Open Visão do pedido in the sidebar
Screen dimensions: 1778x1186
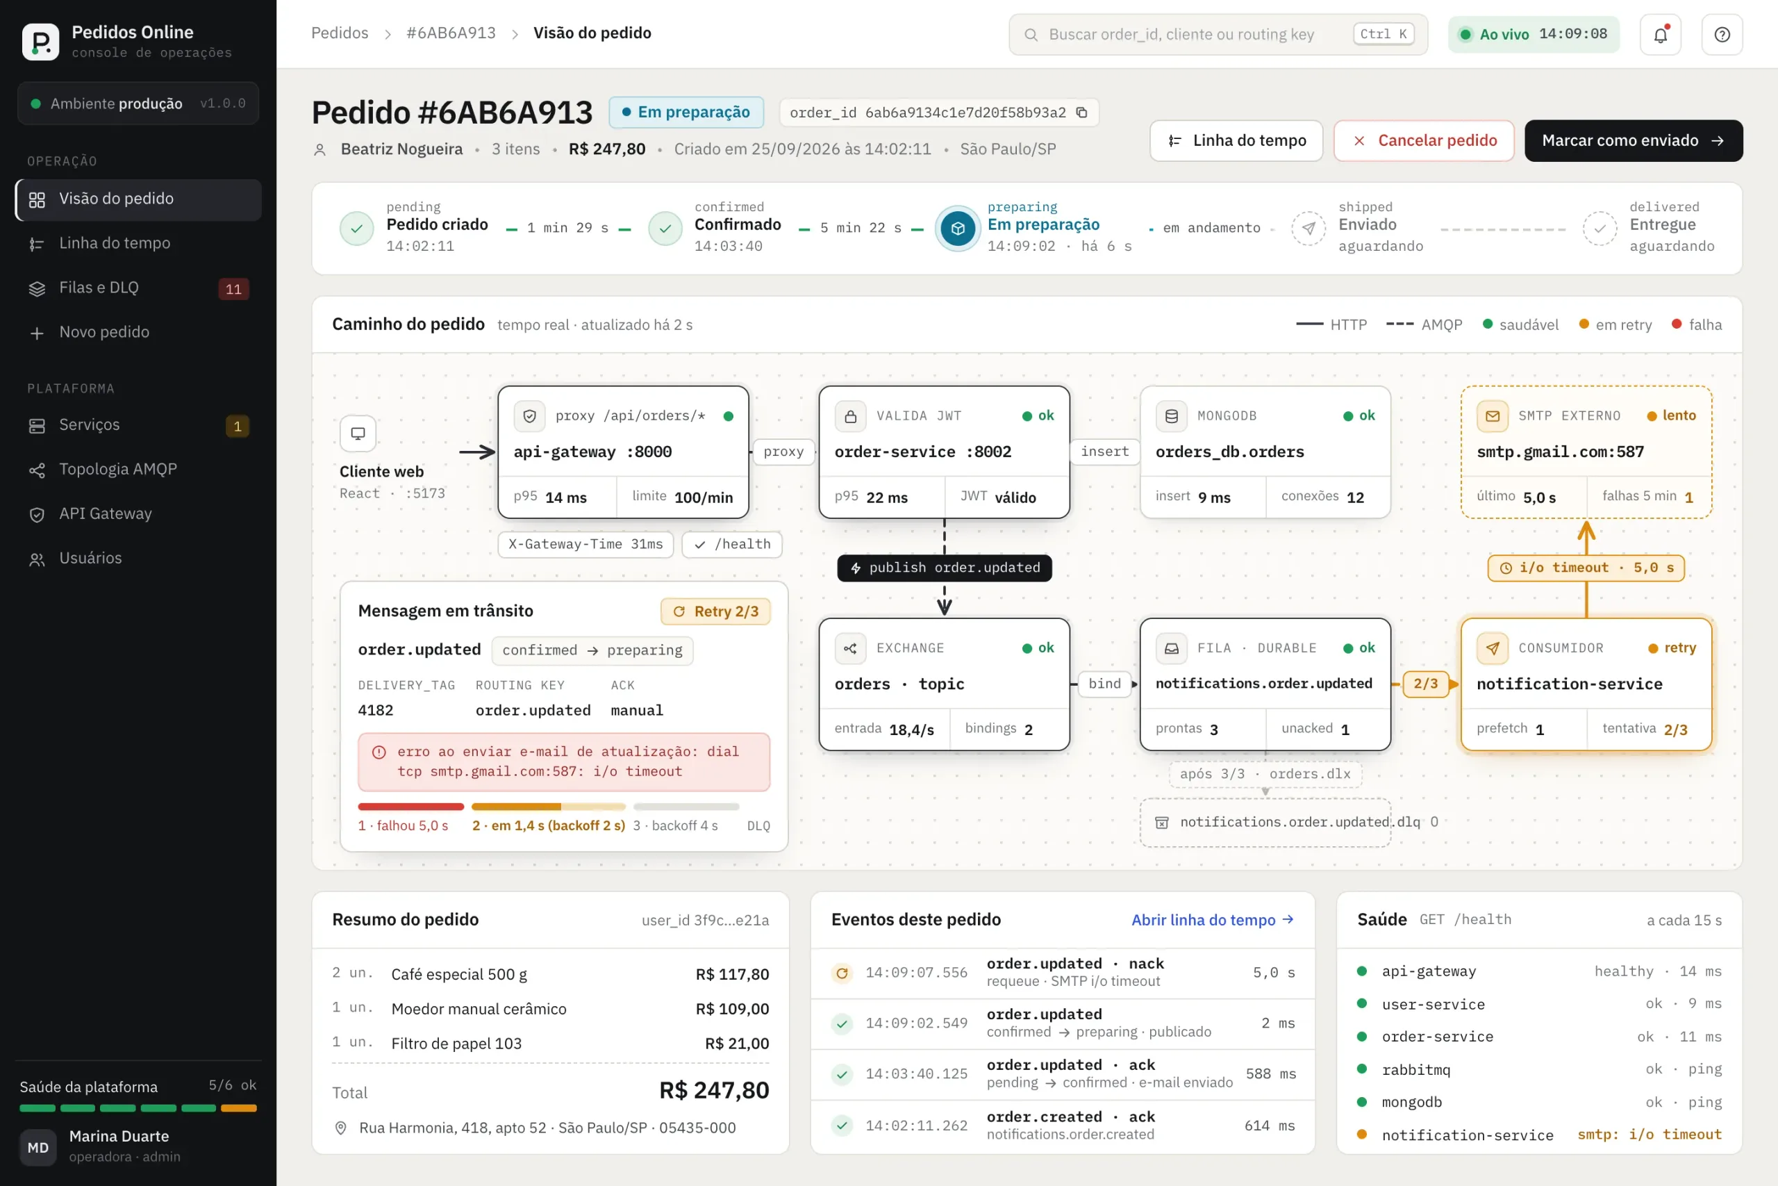(138, 199)
